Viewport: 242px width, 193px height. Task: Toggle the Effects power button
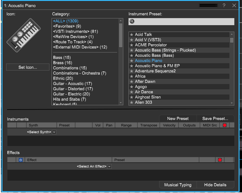[x=21, y=160]
